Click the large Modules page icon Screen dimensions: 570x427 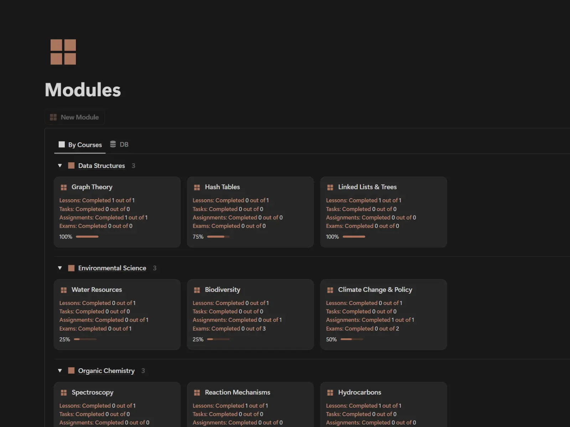click(x=63, y=52)
